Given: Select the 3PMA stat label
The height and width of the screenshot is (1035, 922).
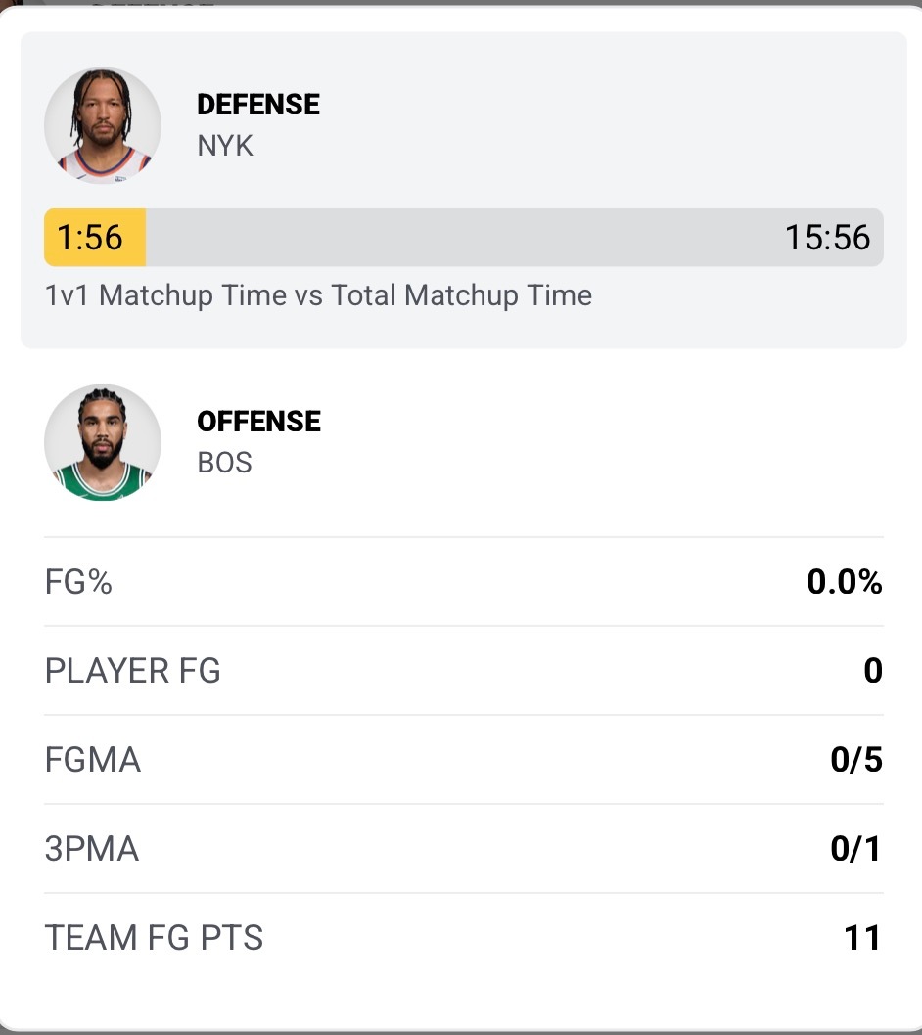Looking at the screenshot, I should tap(92, 849).
